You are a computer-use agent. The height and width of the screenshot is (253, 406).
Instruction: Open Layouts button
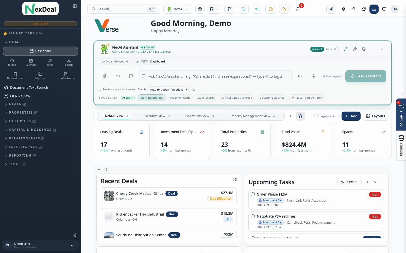coord(376,116)
